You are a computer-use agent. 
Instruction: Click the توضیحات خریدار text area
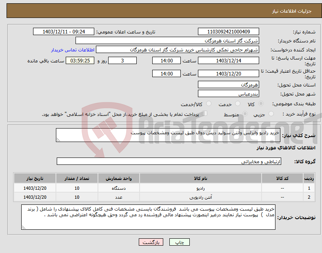click(148, 217)
